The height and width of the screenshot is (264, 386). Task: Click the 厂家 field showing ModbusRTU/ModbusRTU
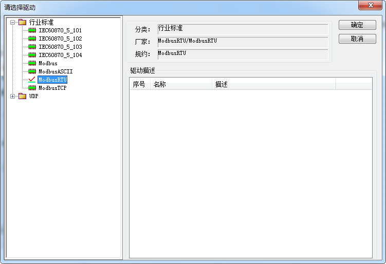click(242, 42)
